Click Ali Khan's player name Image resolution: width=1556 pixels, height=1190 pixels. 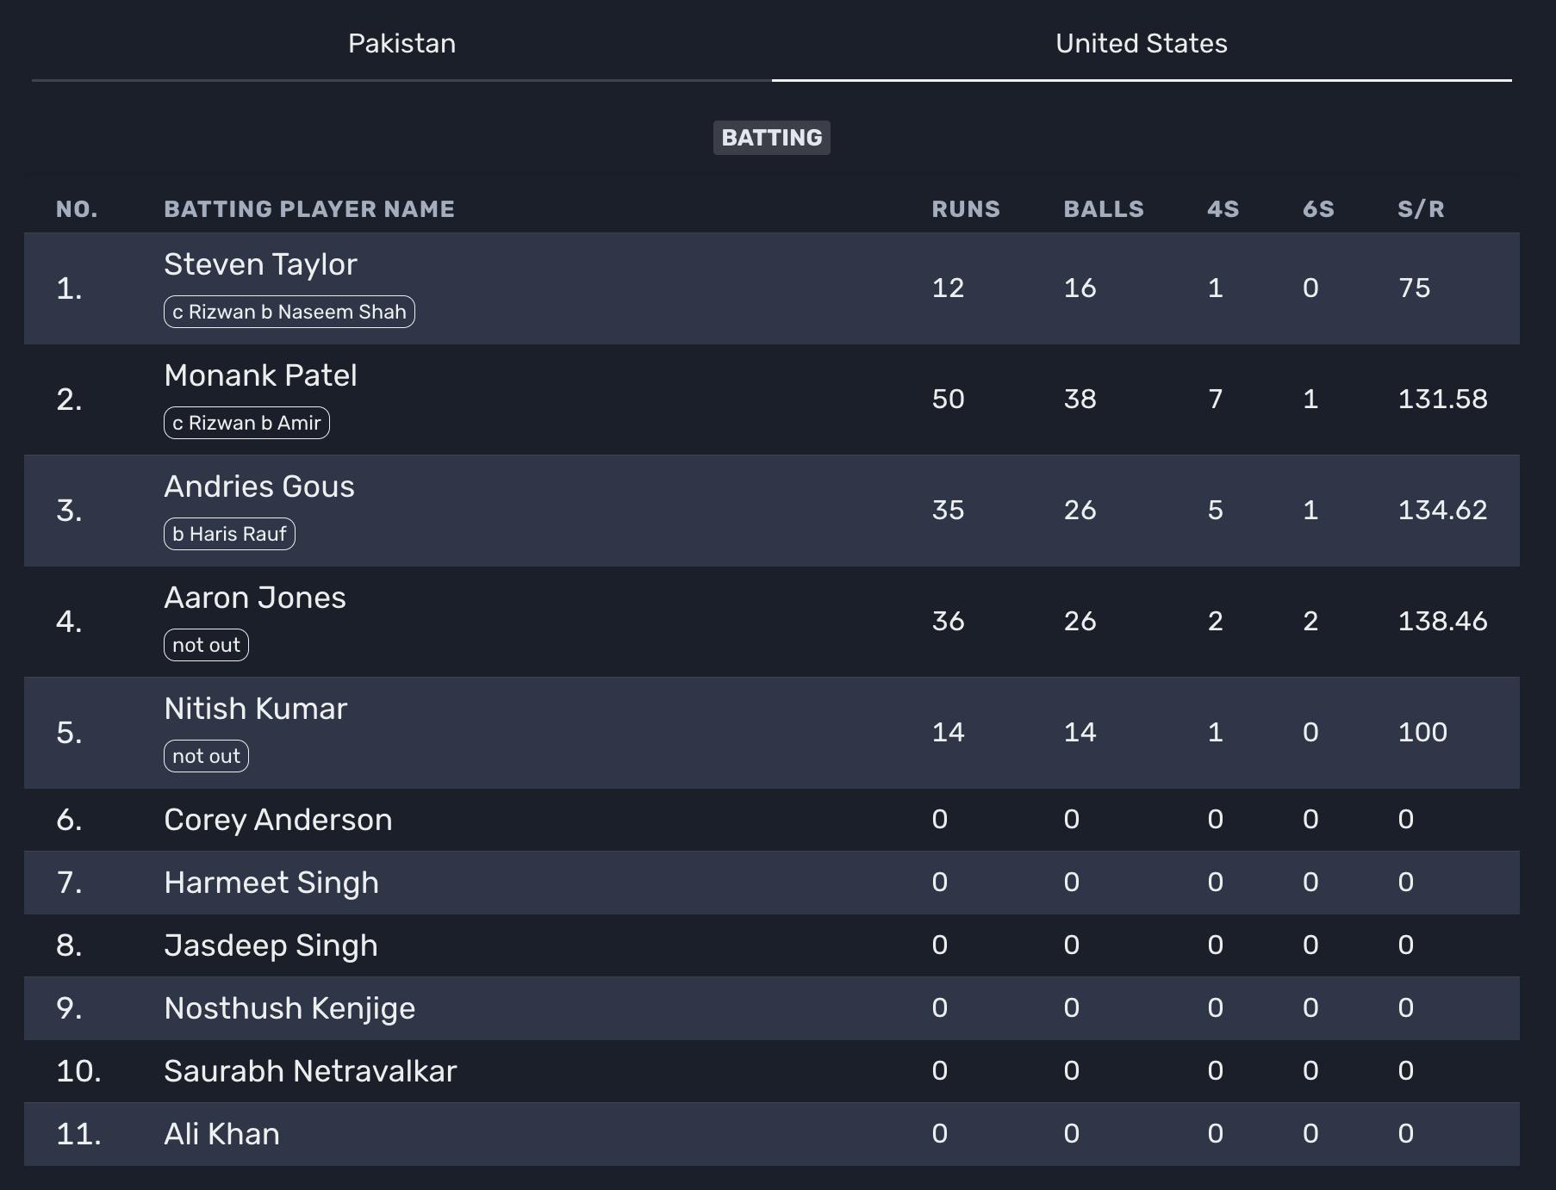221,1134
